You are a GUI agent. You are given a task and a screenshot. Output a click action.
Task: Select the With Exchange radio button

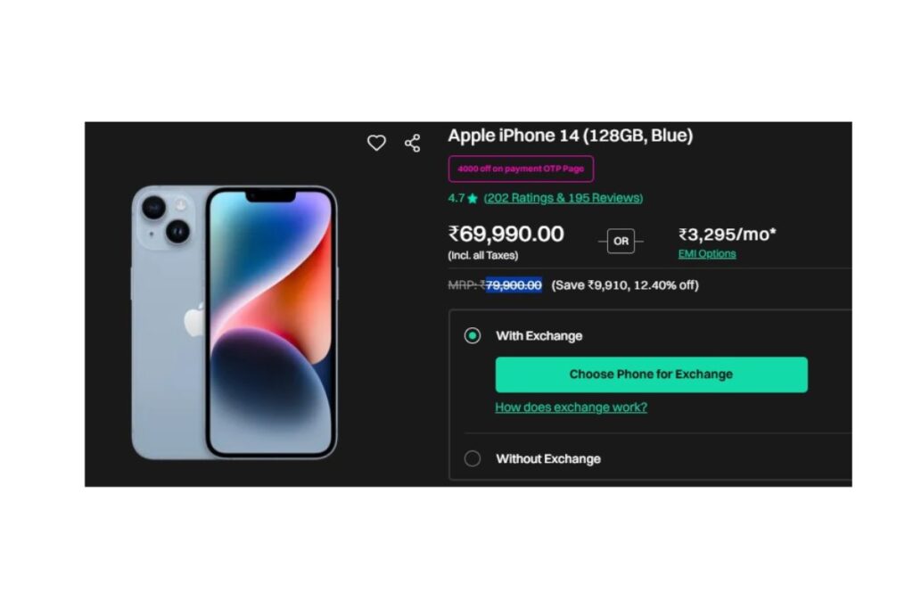click(473, 336)
